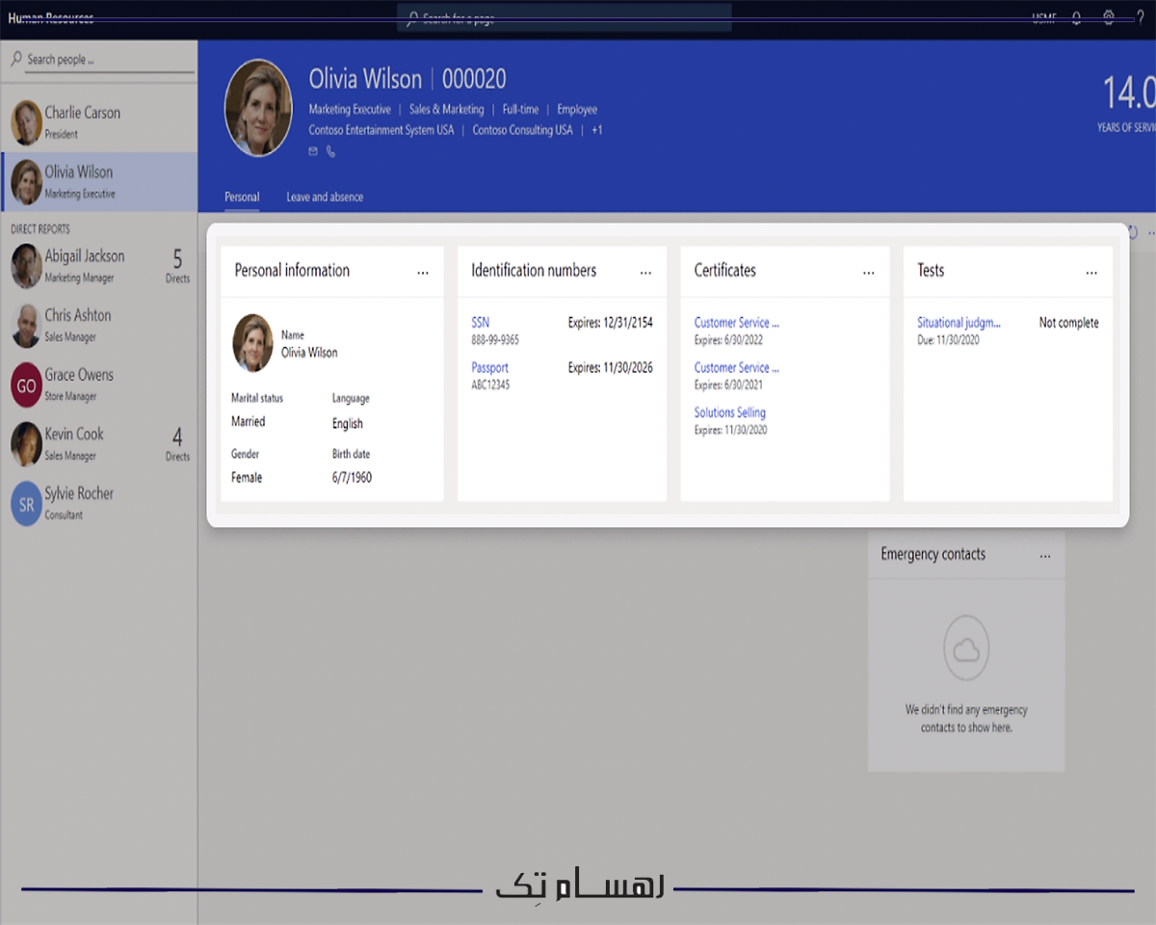
Task: Open the Certificates card ellipsis menu
Action: tap(870, 273)
